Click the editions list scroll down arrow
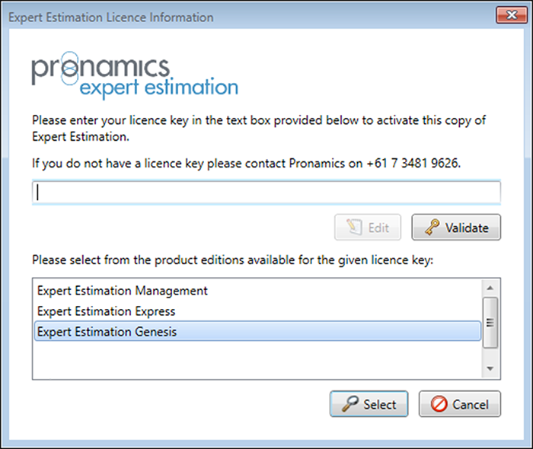Screen dimensions: 533x449 (x=490, y=368)
